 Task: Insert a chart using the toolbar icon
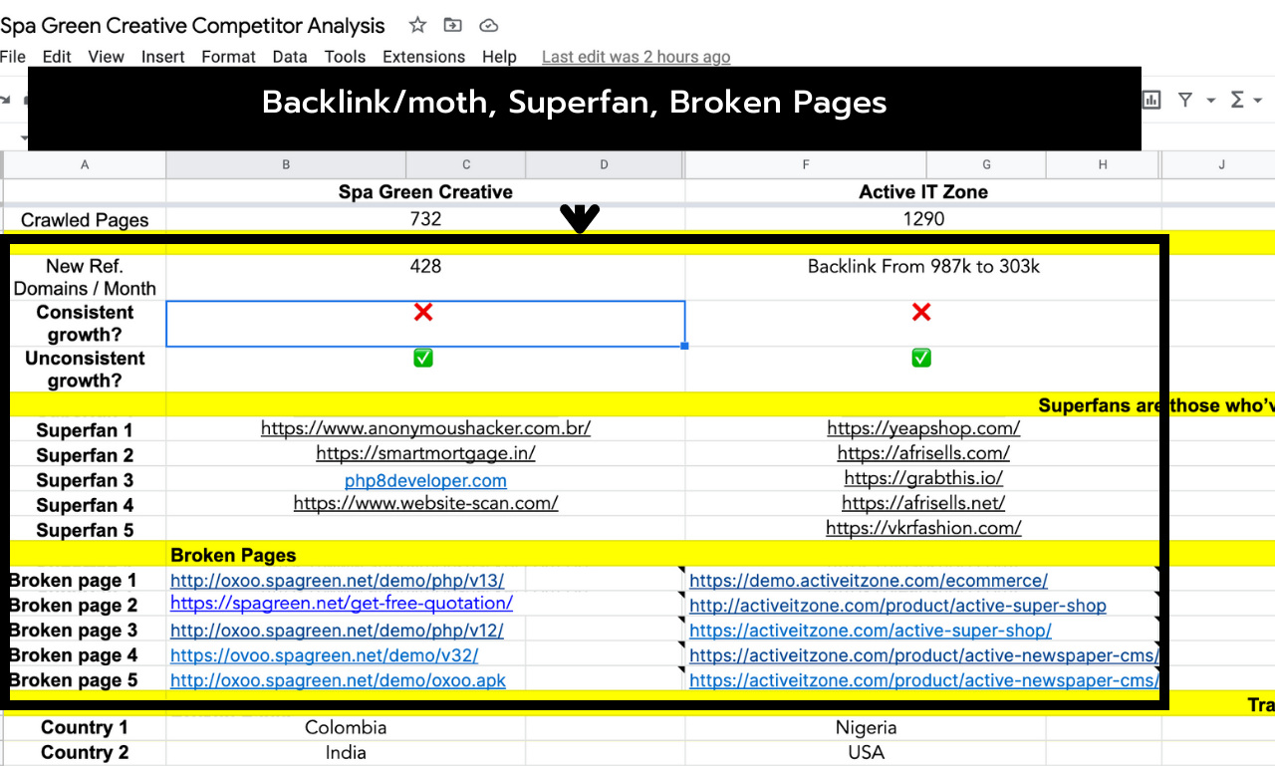[1150, 100]
